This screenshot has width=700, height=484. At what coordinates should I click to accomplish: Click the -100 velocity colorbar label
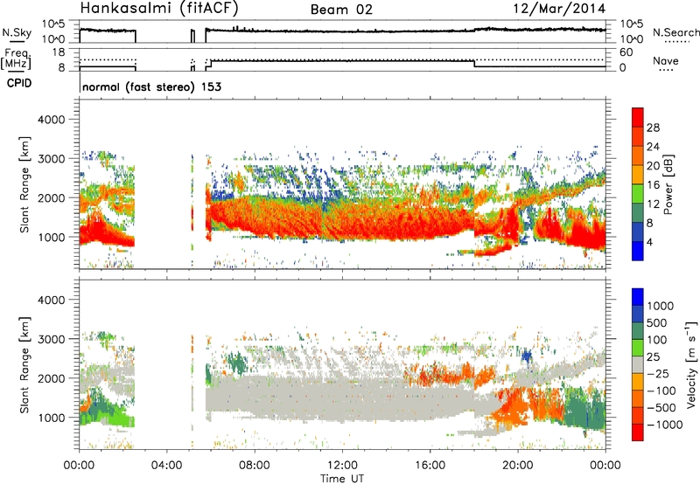661,391
